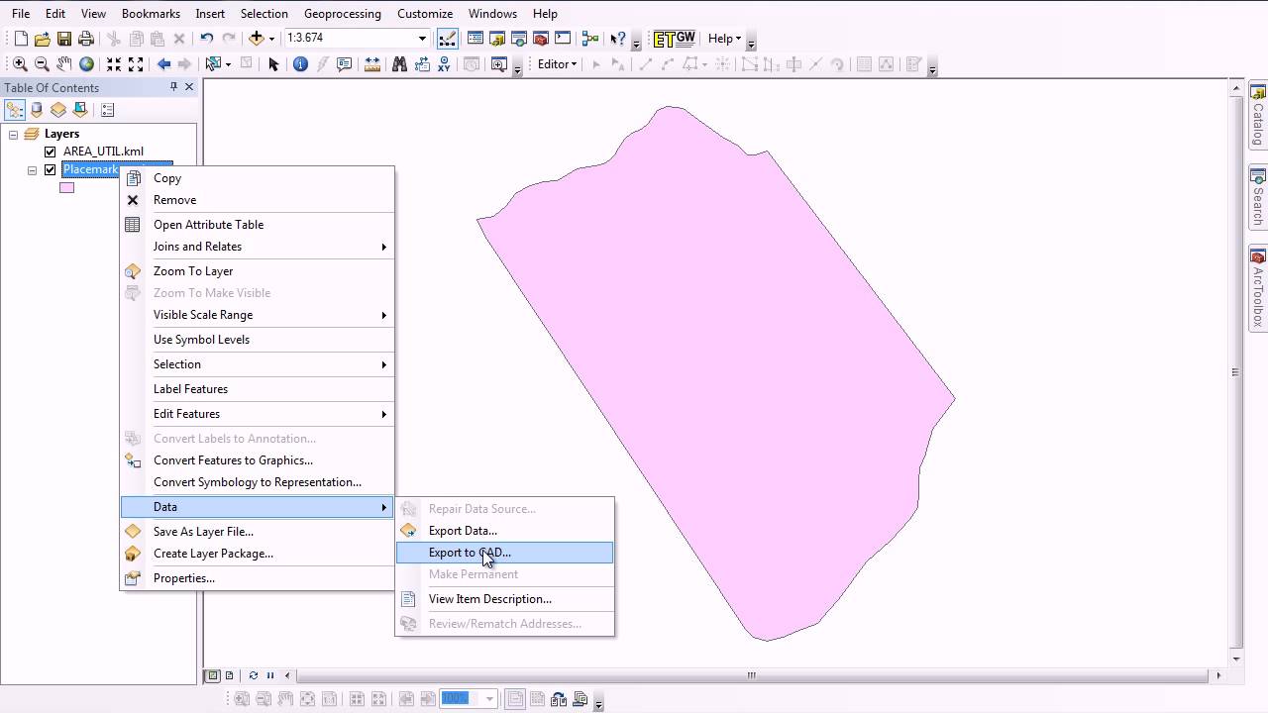Screen dimensions: 1268x713
Task: Refresh the map display
Action: click(x=254, y=675)
